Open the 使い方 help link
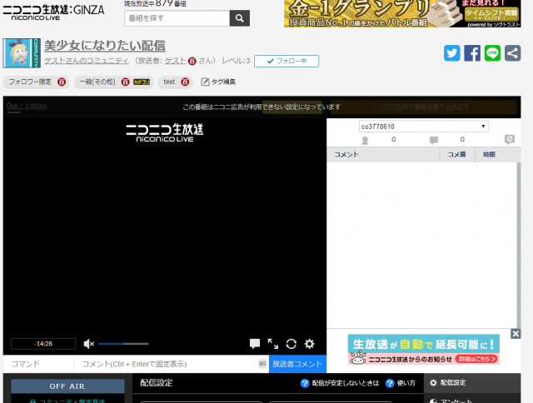 click(x=401, y=383)
